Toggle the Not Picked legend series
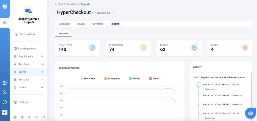Viewport: 257px width, 121px height. click(88, 79)
